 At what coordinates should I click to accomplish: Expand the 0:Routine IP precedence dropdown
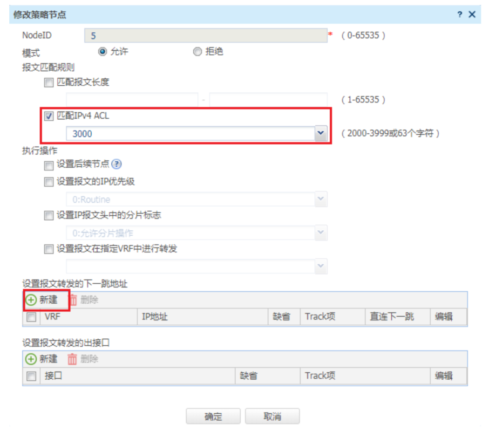point(321,199)
